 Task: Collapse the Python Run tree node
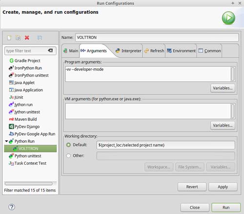pyautogui.click(x=6, y=141)
